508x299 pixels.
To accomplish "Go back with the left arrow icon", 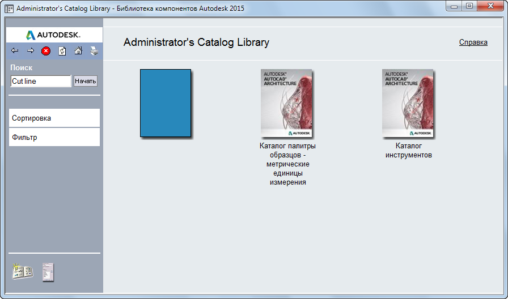I will click(x=15, y=51).
